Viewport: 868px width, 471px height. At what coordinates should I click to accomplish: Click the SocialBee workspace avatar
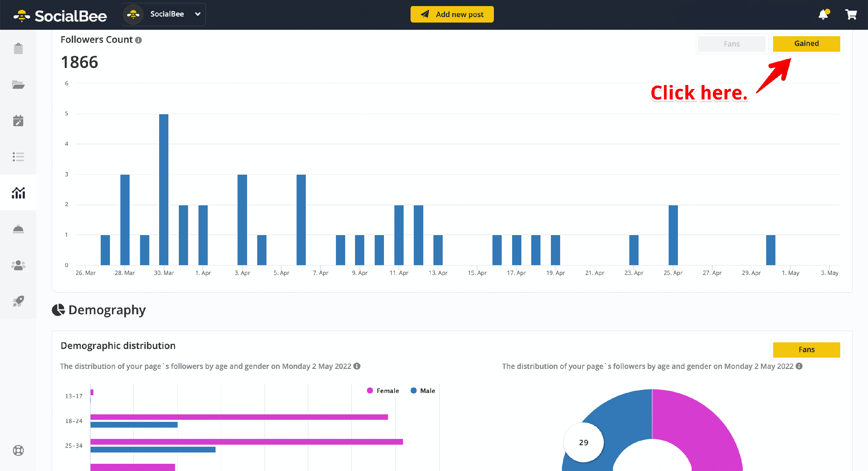click(133, 14)
